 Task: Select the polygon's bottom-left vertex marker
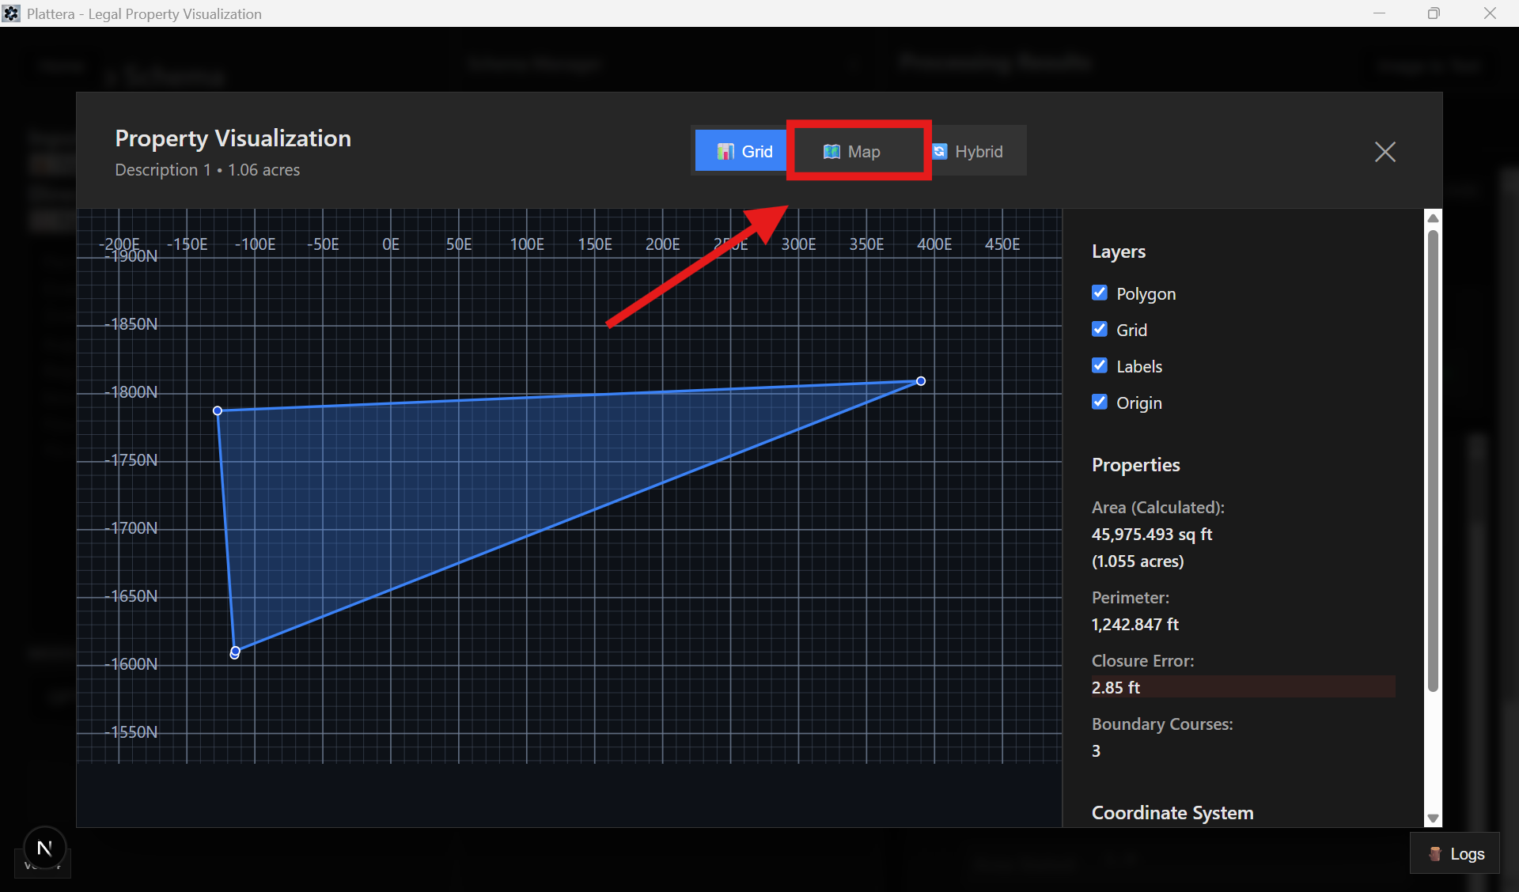point(235,652)
